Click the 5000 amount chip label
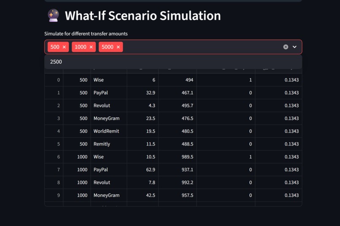Image resolution: width=340 pixels, height=226 pixels. tap(108, 47)
